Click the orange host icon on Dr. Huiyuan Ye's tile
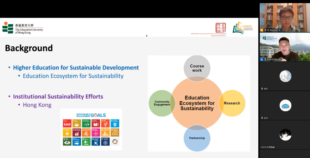Screen dimensions: 310x158 [x=261, y=30]
